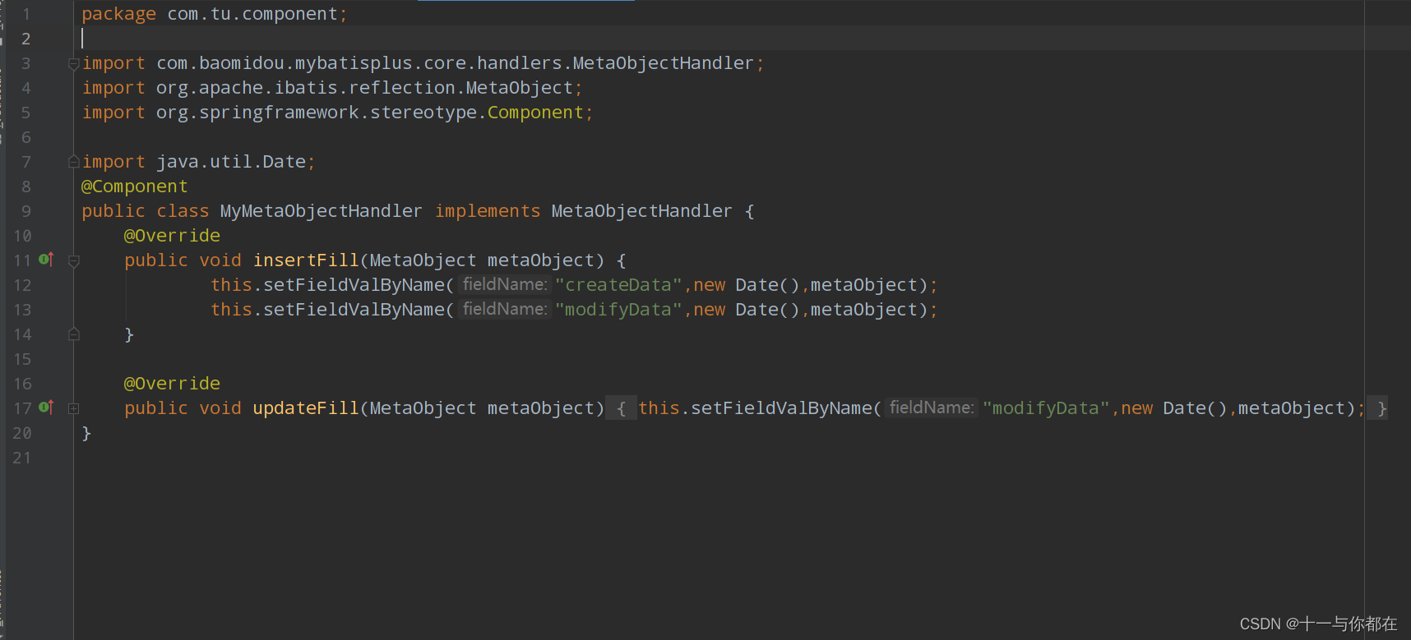1411x640 pixels.
Task: Click the java.util.Date import
Action: click(198, 162)
